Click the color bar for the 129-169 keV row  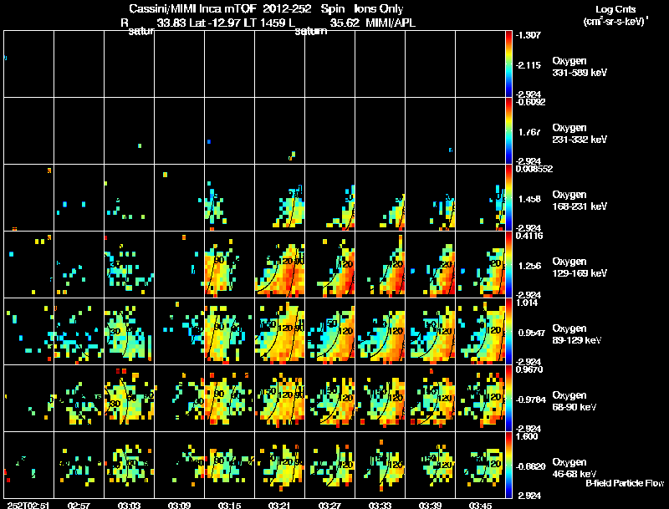[508, 265]
